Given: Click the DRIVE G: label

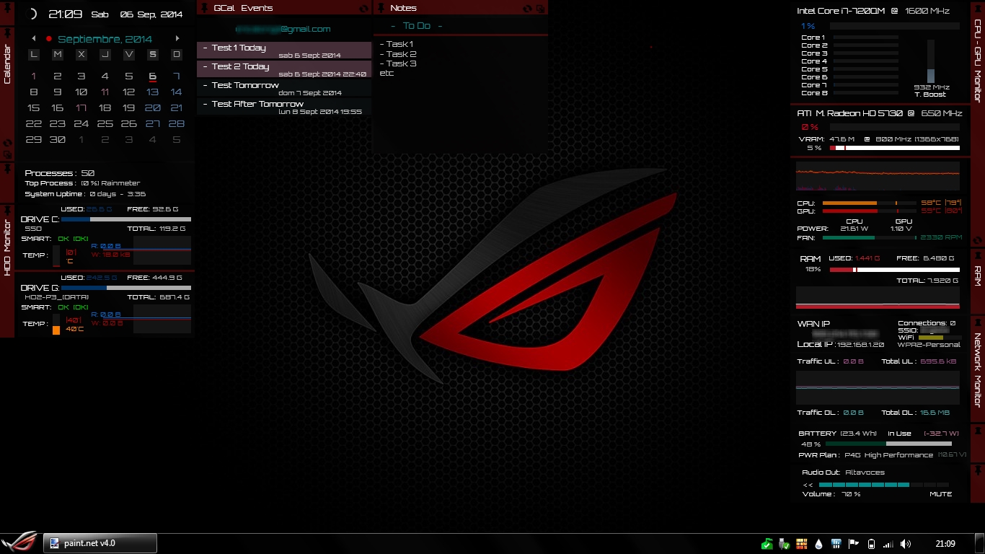Looking at the screenshot, I should [40, 288].
